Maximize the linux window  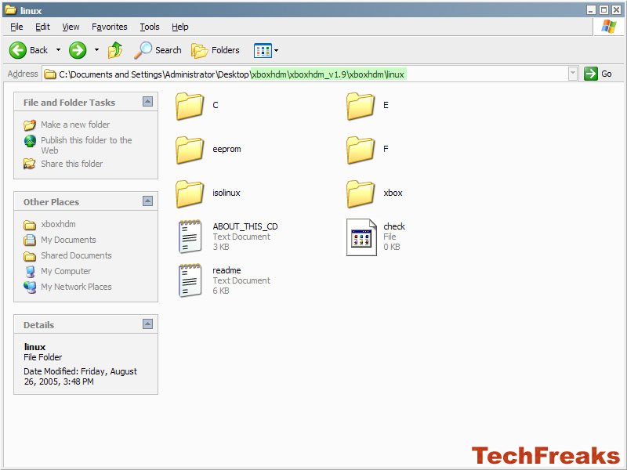pyautogui.click(x=603, y=10)
